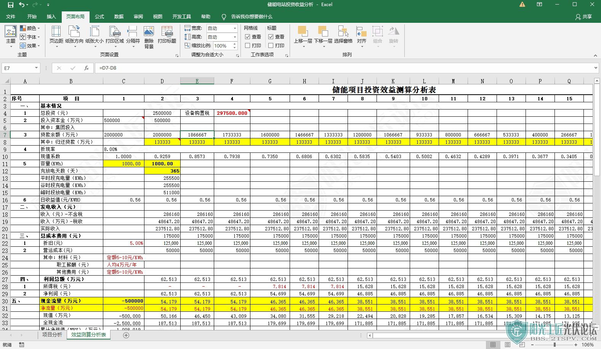Click Ribbon Display Options icon
The image size is (601, 349).
click(x=539, y=5)
